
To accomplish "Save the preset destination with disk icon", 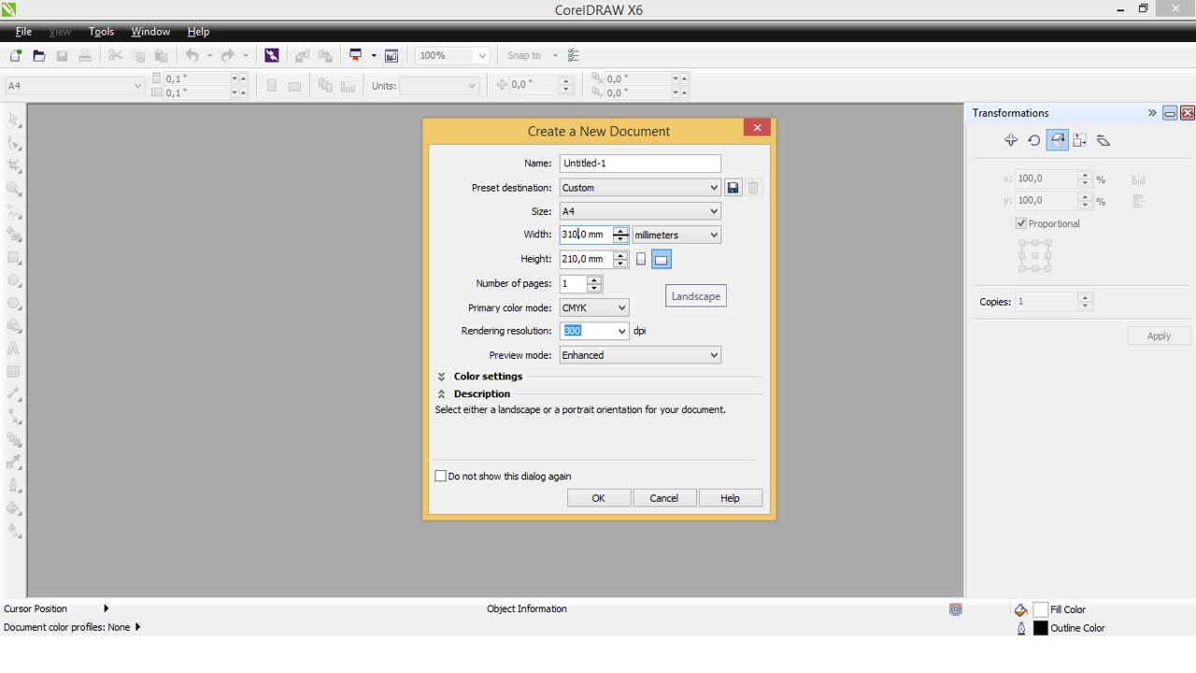I will pos(733,188).
